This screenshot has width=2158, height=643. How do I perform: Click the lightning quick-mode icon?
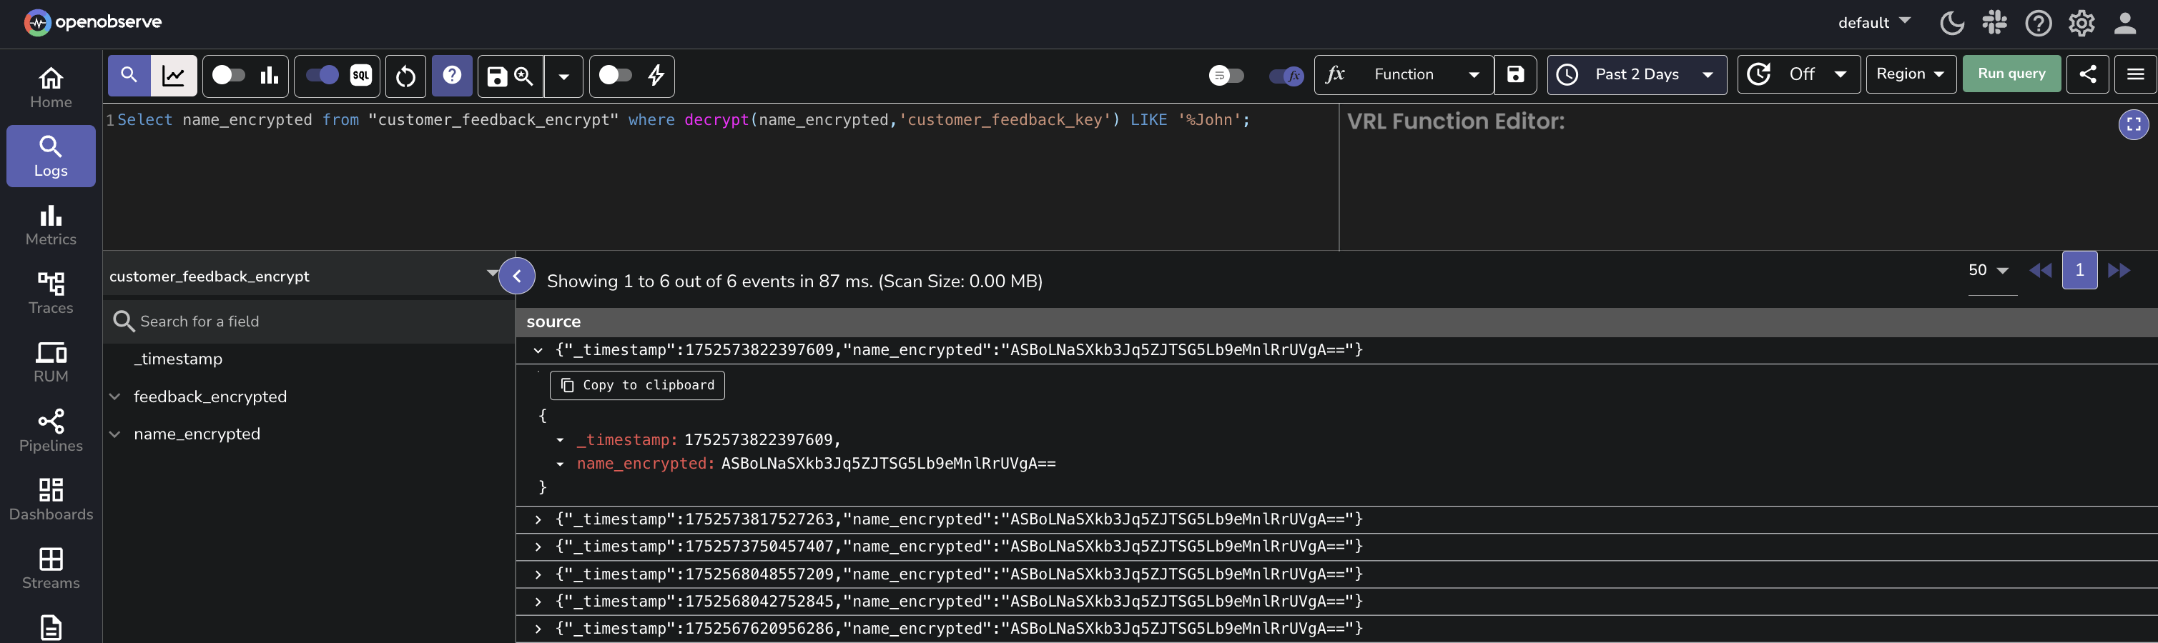pyautogui.click(x=657, y=76)
